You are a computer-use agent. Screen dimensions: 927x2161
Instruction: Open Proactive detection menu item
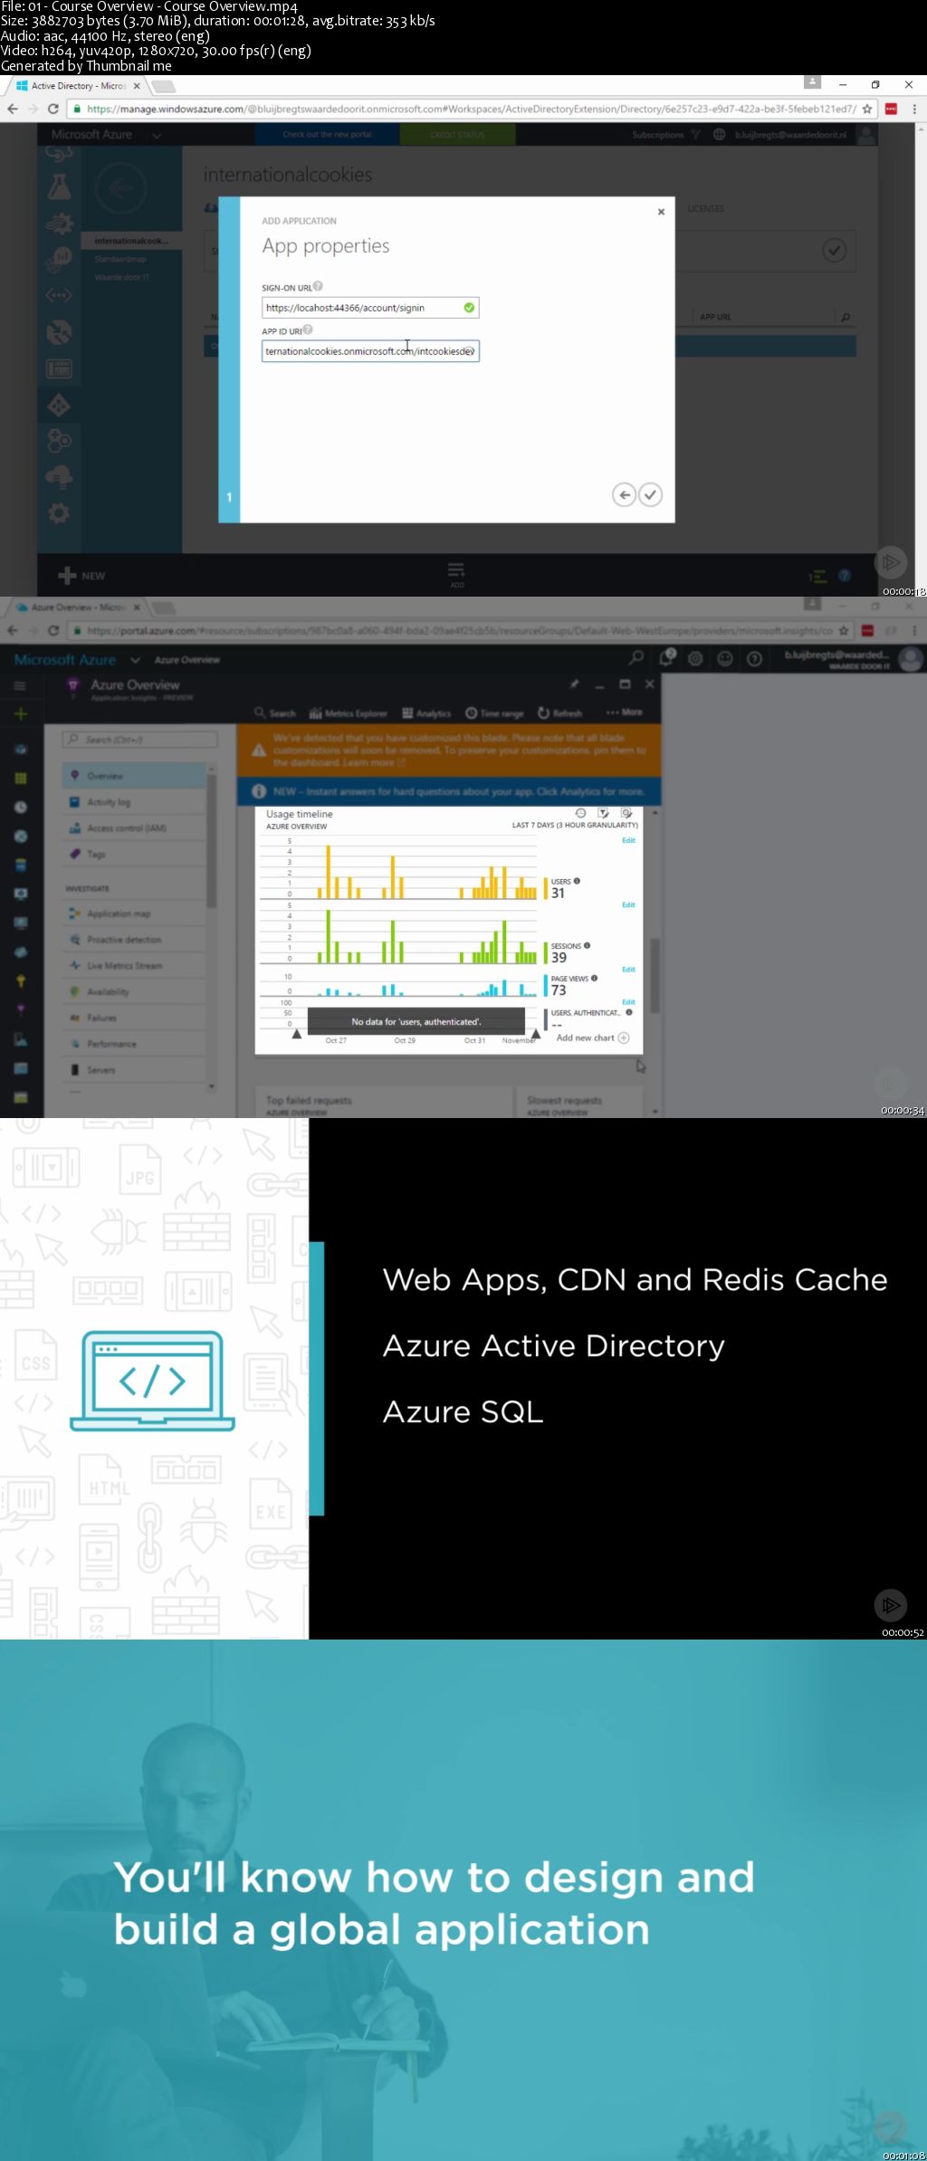134,940
